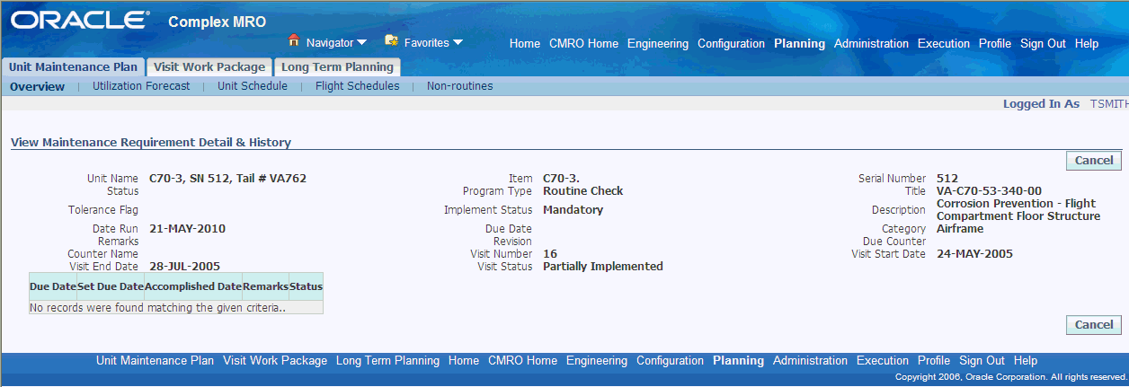This screenshot has height=387, width=1129.
Task: Open the Flight Schedules subtab
Action: click(358, 86)
